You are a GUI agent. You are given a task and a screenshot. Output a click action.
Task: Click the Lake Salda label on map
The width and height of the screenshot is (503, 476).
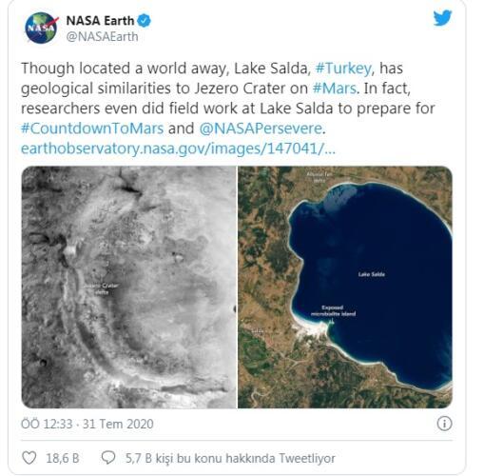pos(371,274)
